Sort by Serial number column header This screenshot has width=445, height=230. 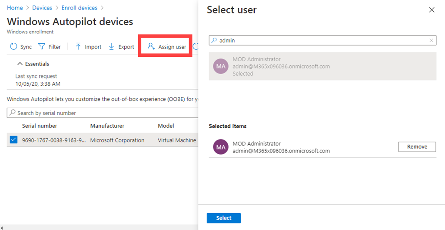pos(40,126)
